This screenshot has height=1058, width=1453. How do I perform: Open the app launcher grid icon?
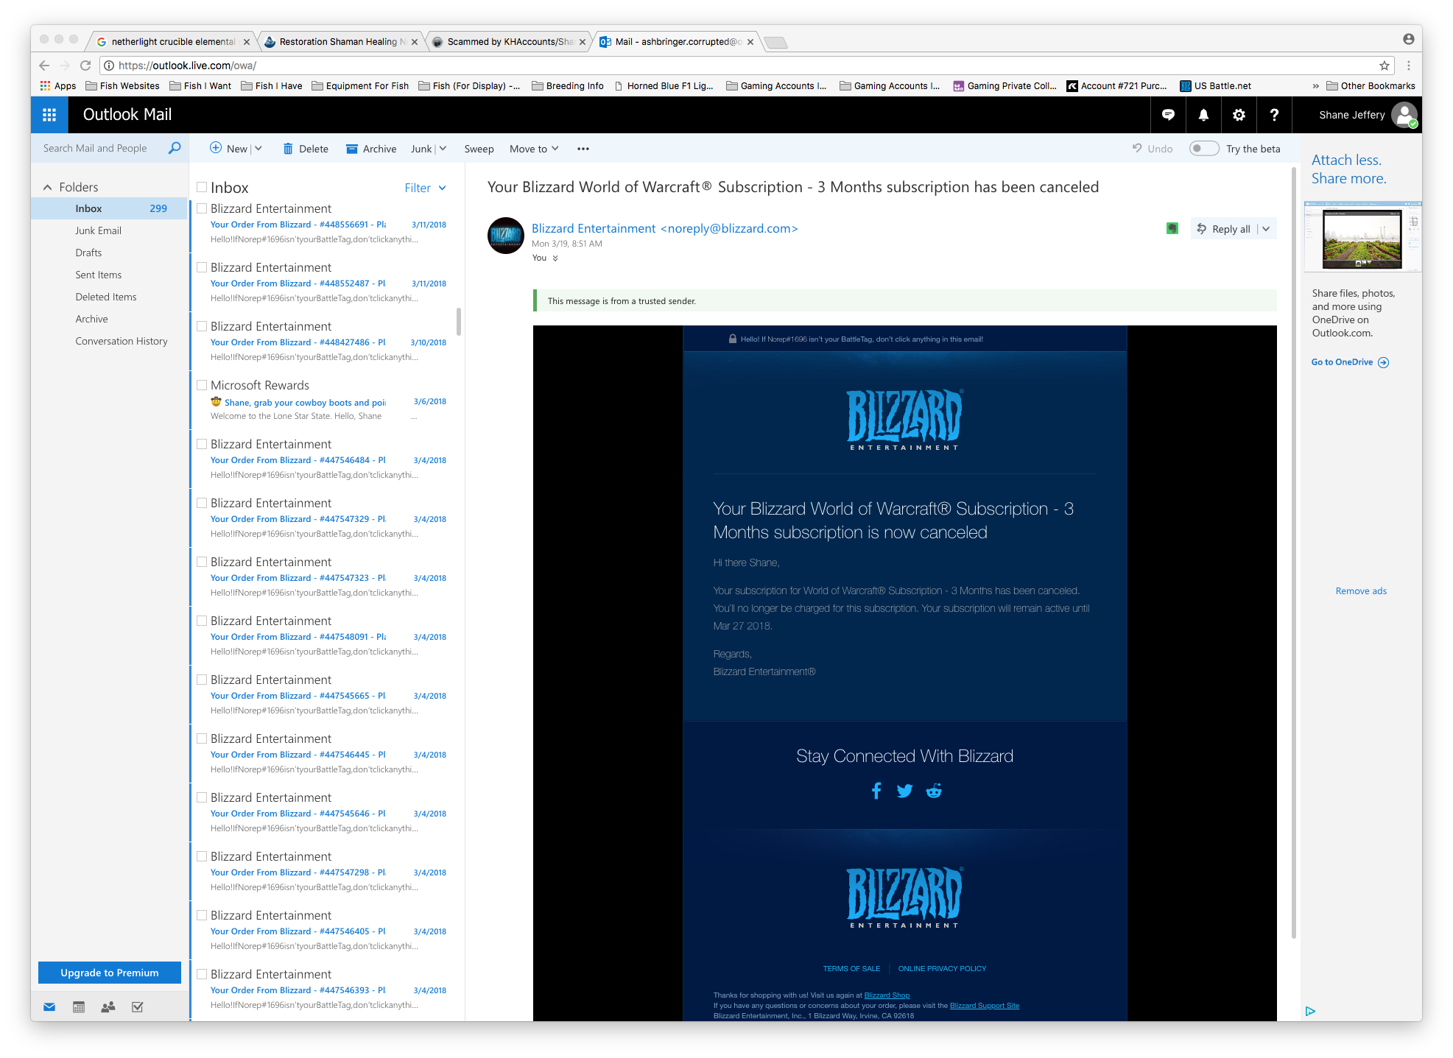[49, 115]
